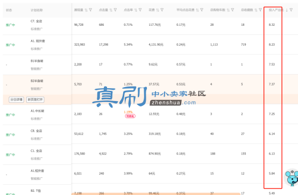Open plan C1. 全店
The height and width of the screenshot is (195, 298).
[36, 151]
